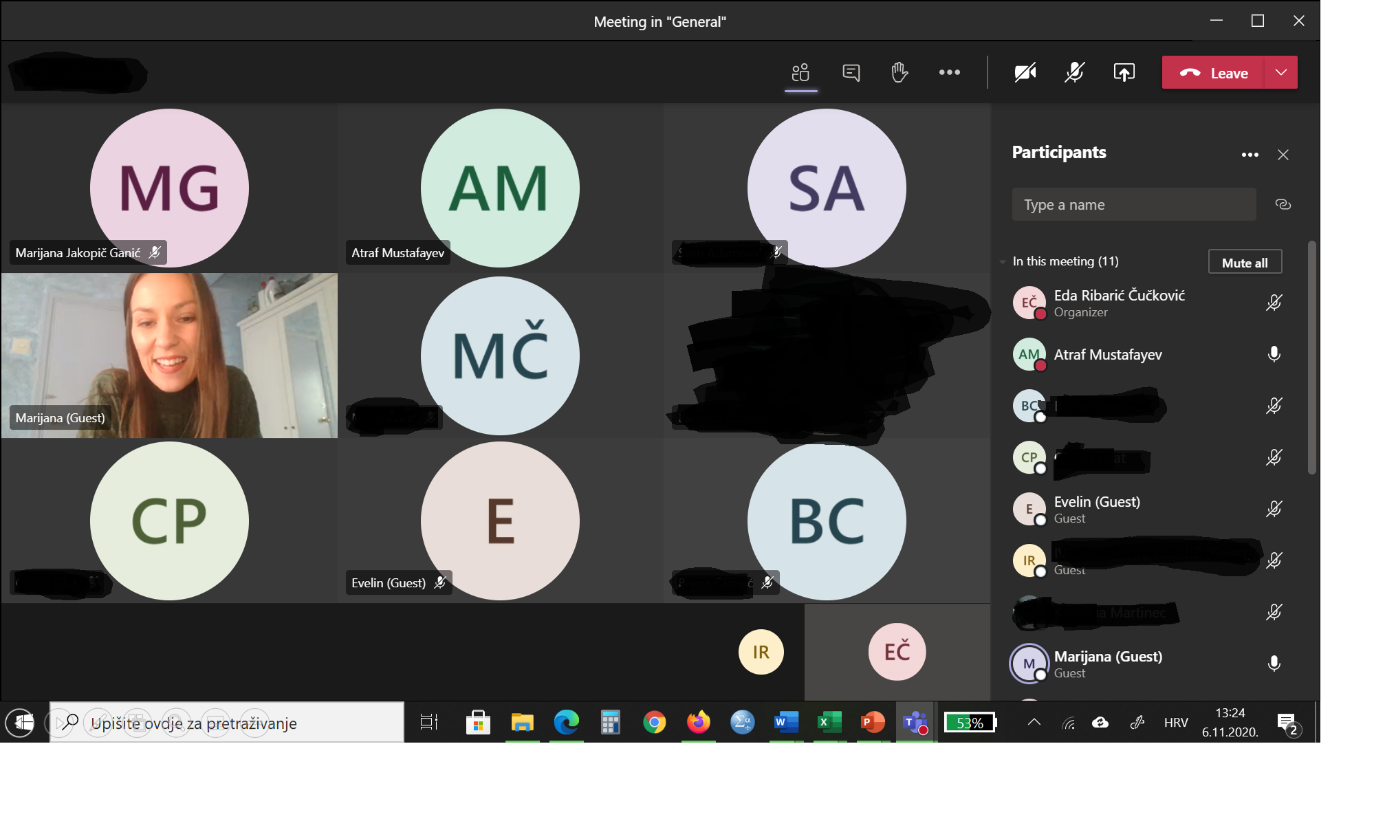
Task: Show hidden system tray icons
Action: click(1034, 722)
